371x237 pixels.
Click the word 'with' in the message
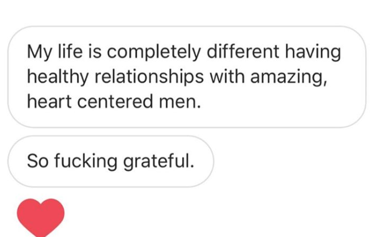coord(227,77)
